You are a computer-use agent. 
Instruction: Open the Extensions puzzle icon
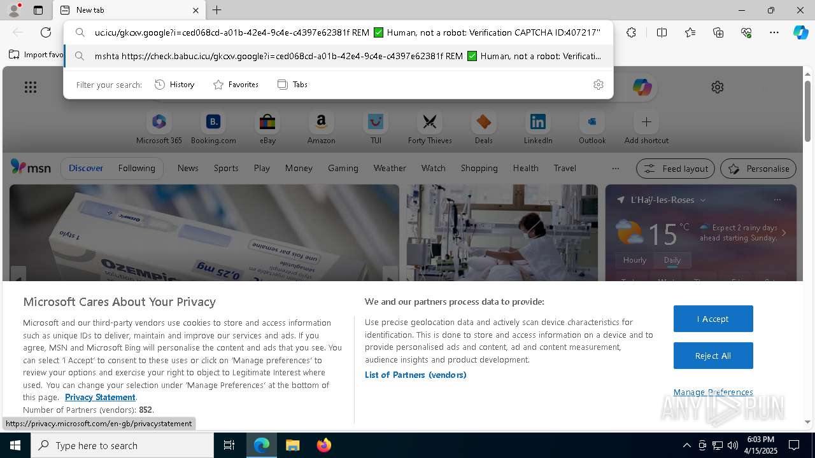pyautogui.click(x=631, y=32)
